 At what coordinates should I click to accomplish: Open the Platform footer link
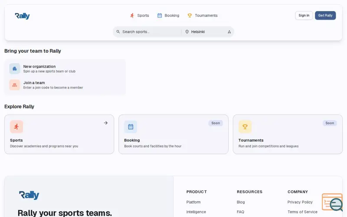coord(193,202)
